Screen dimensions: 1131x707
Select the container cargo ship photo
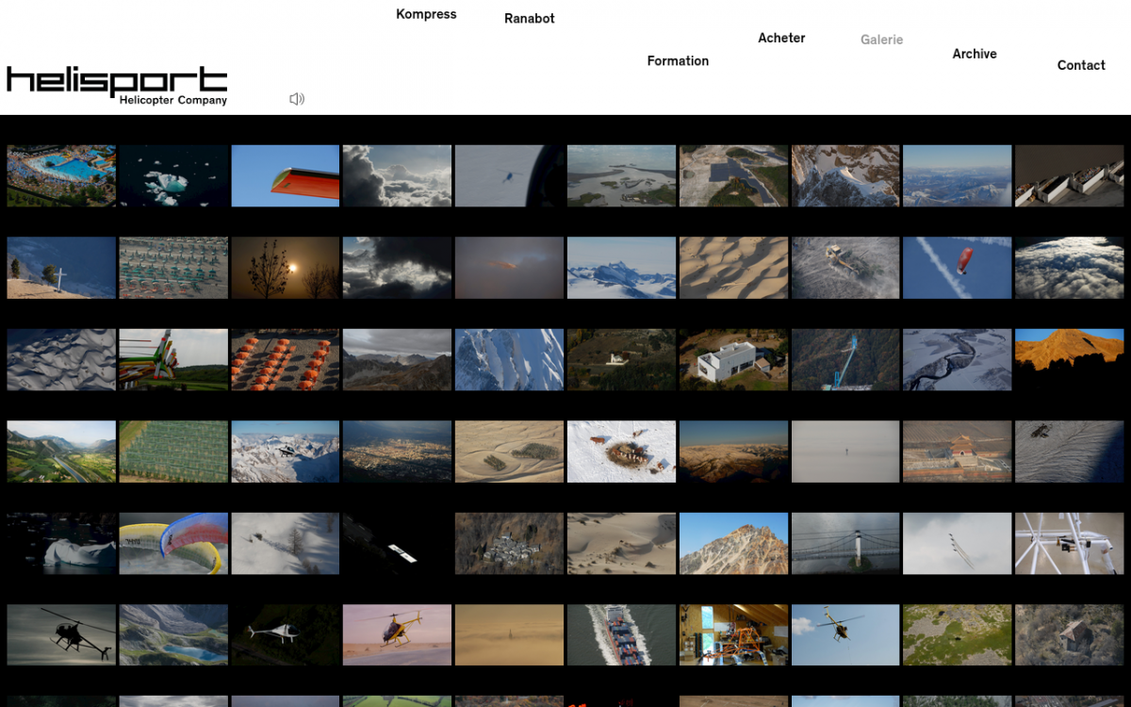(x=621, y=635)
